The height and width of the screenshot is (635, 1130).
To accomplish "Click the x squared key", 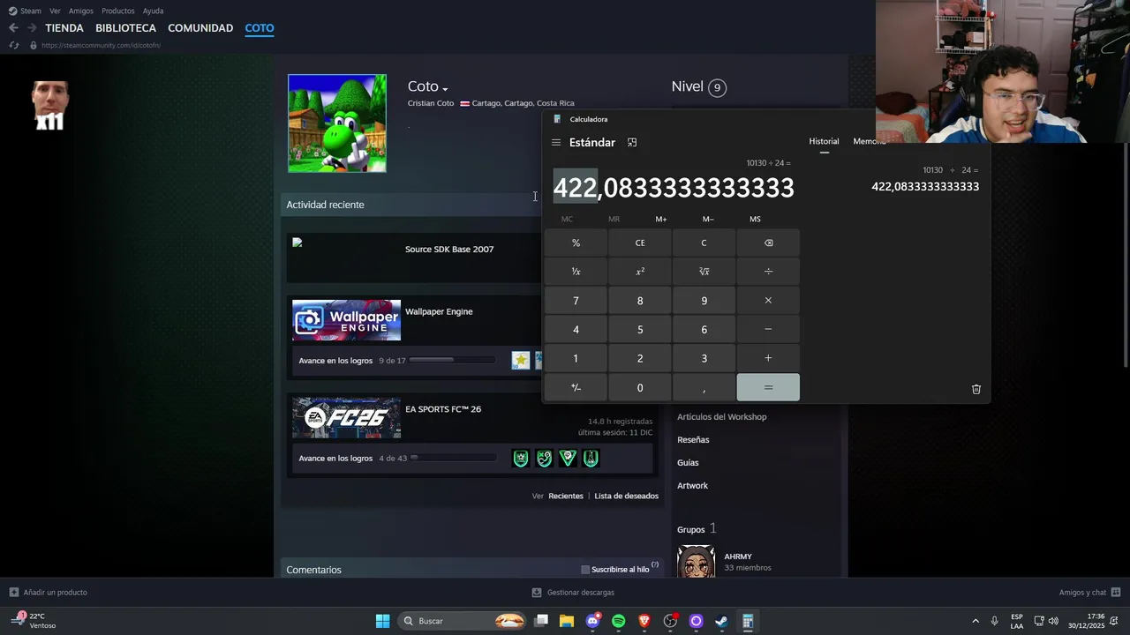I will (x=640, y=272).
